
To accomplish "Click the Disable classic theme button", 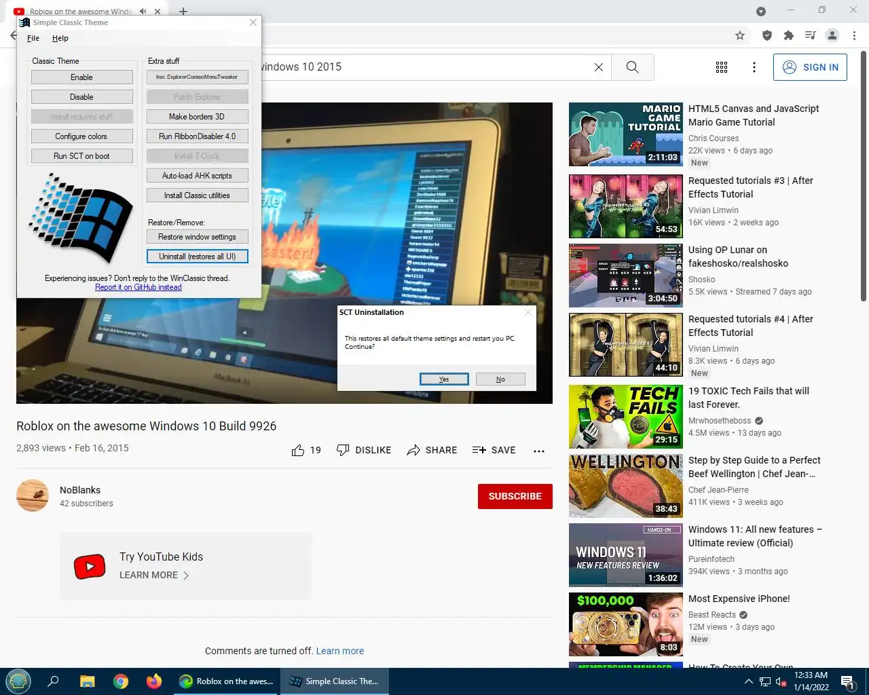I will click(81, 97).
